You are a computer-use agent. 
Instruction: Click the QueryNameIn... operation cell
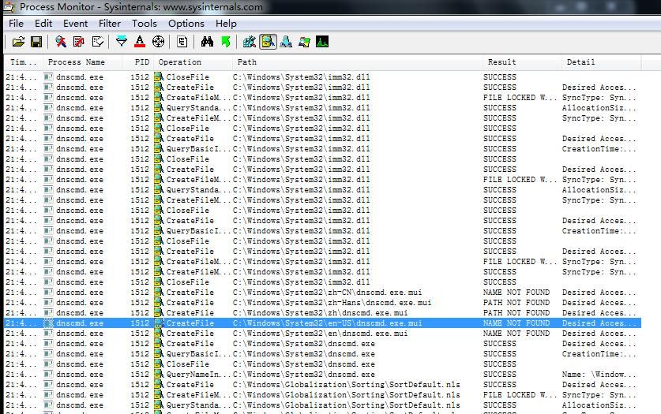pos(198,375)
